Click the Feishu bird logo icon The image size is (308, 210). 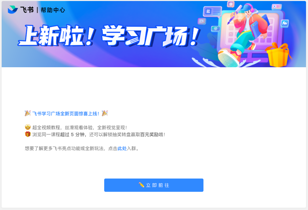click(x=13, y=9)
